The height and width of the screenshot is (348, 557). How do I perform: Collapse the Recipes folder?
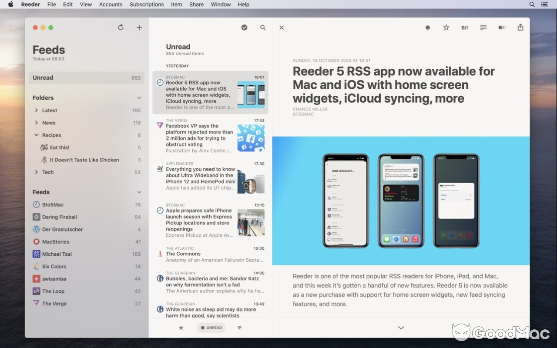pos(37,135)
